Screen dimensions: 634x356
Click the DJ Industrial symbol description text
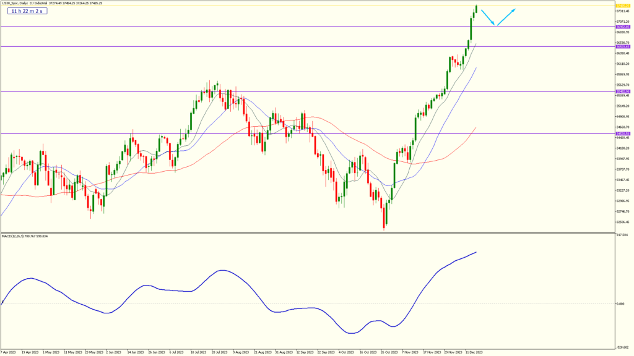pos(38,2)
